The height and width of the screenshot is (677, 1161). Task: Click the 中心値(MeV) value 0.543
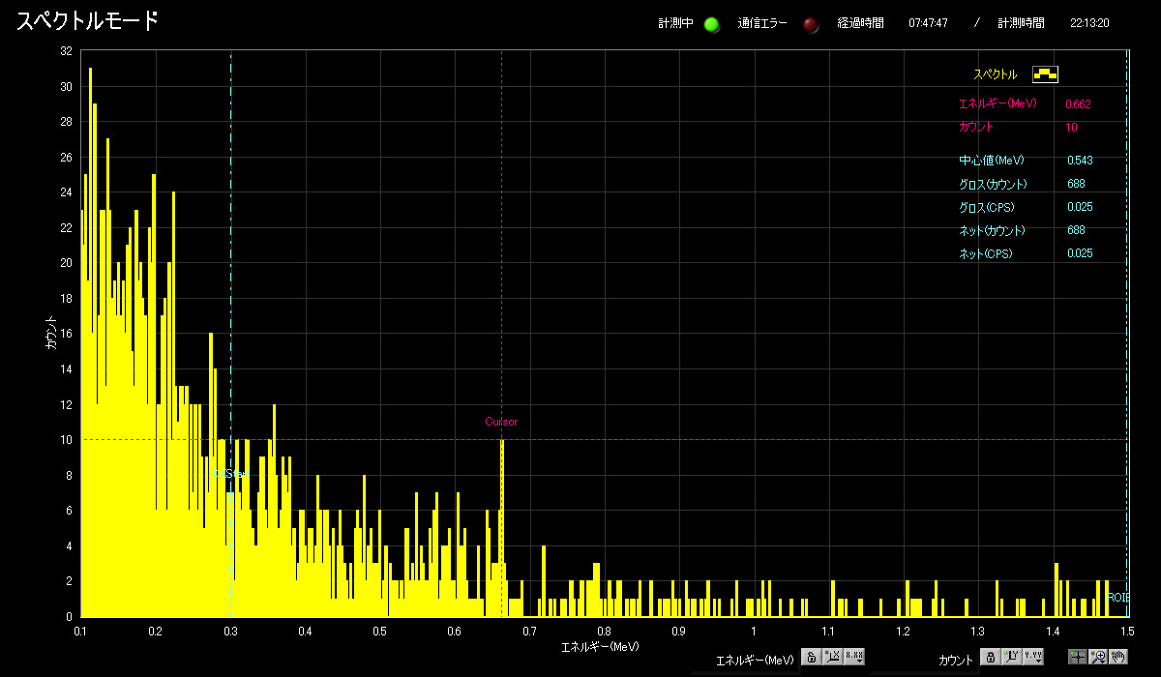tap(1080, 161)
